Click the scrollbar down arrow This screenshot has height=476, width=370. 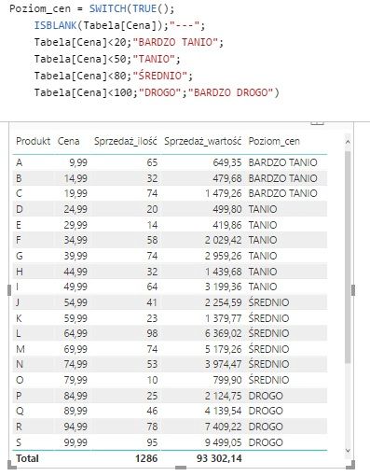click(348, 451)
